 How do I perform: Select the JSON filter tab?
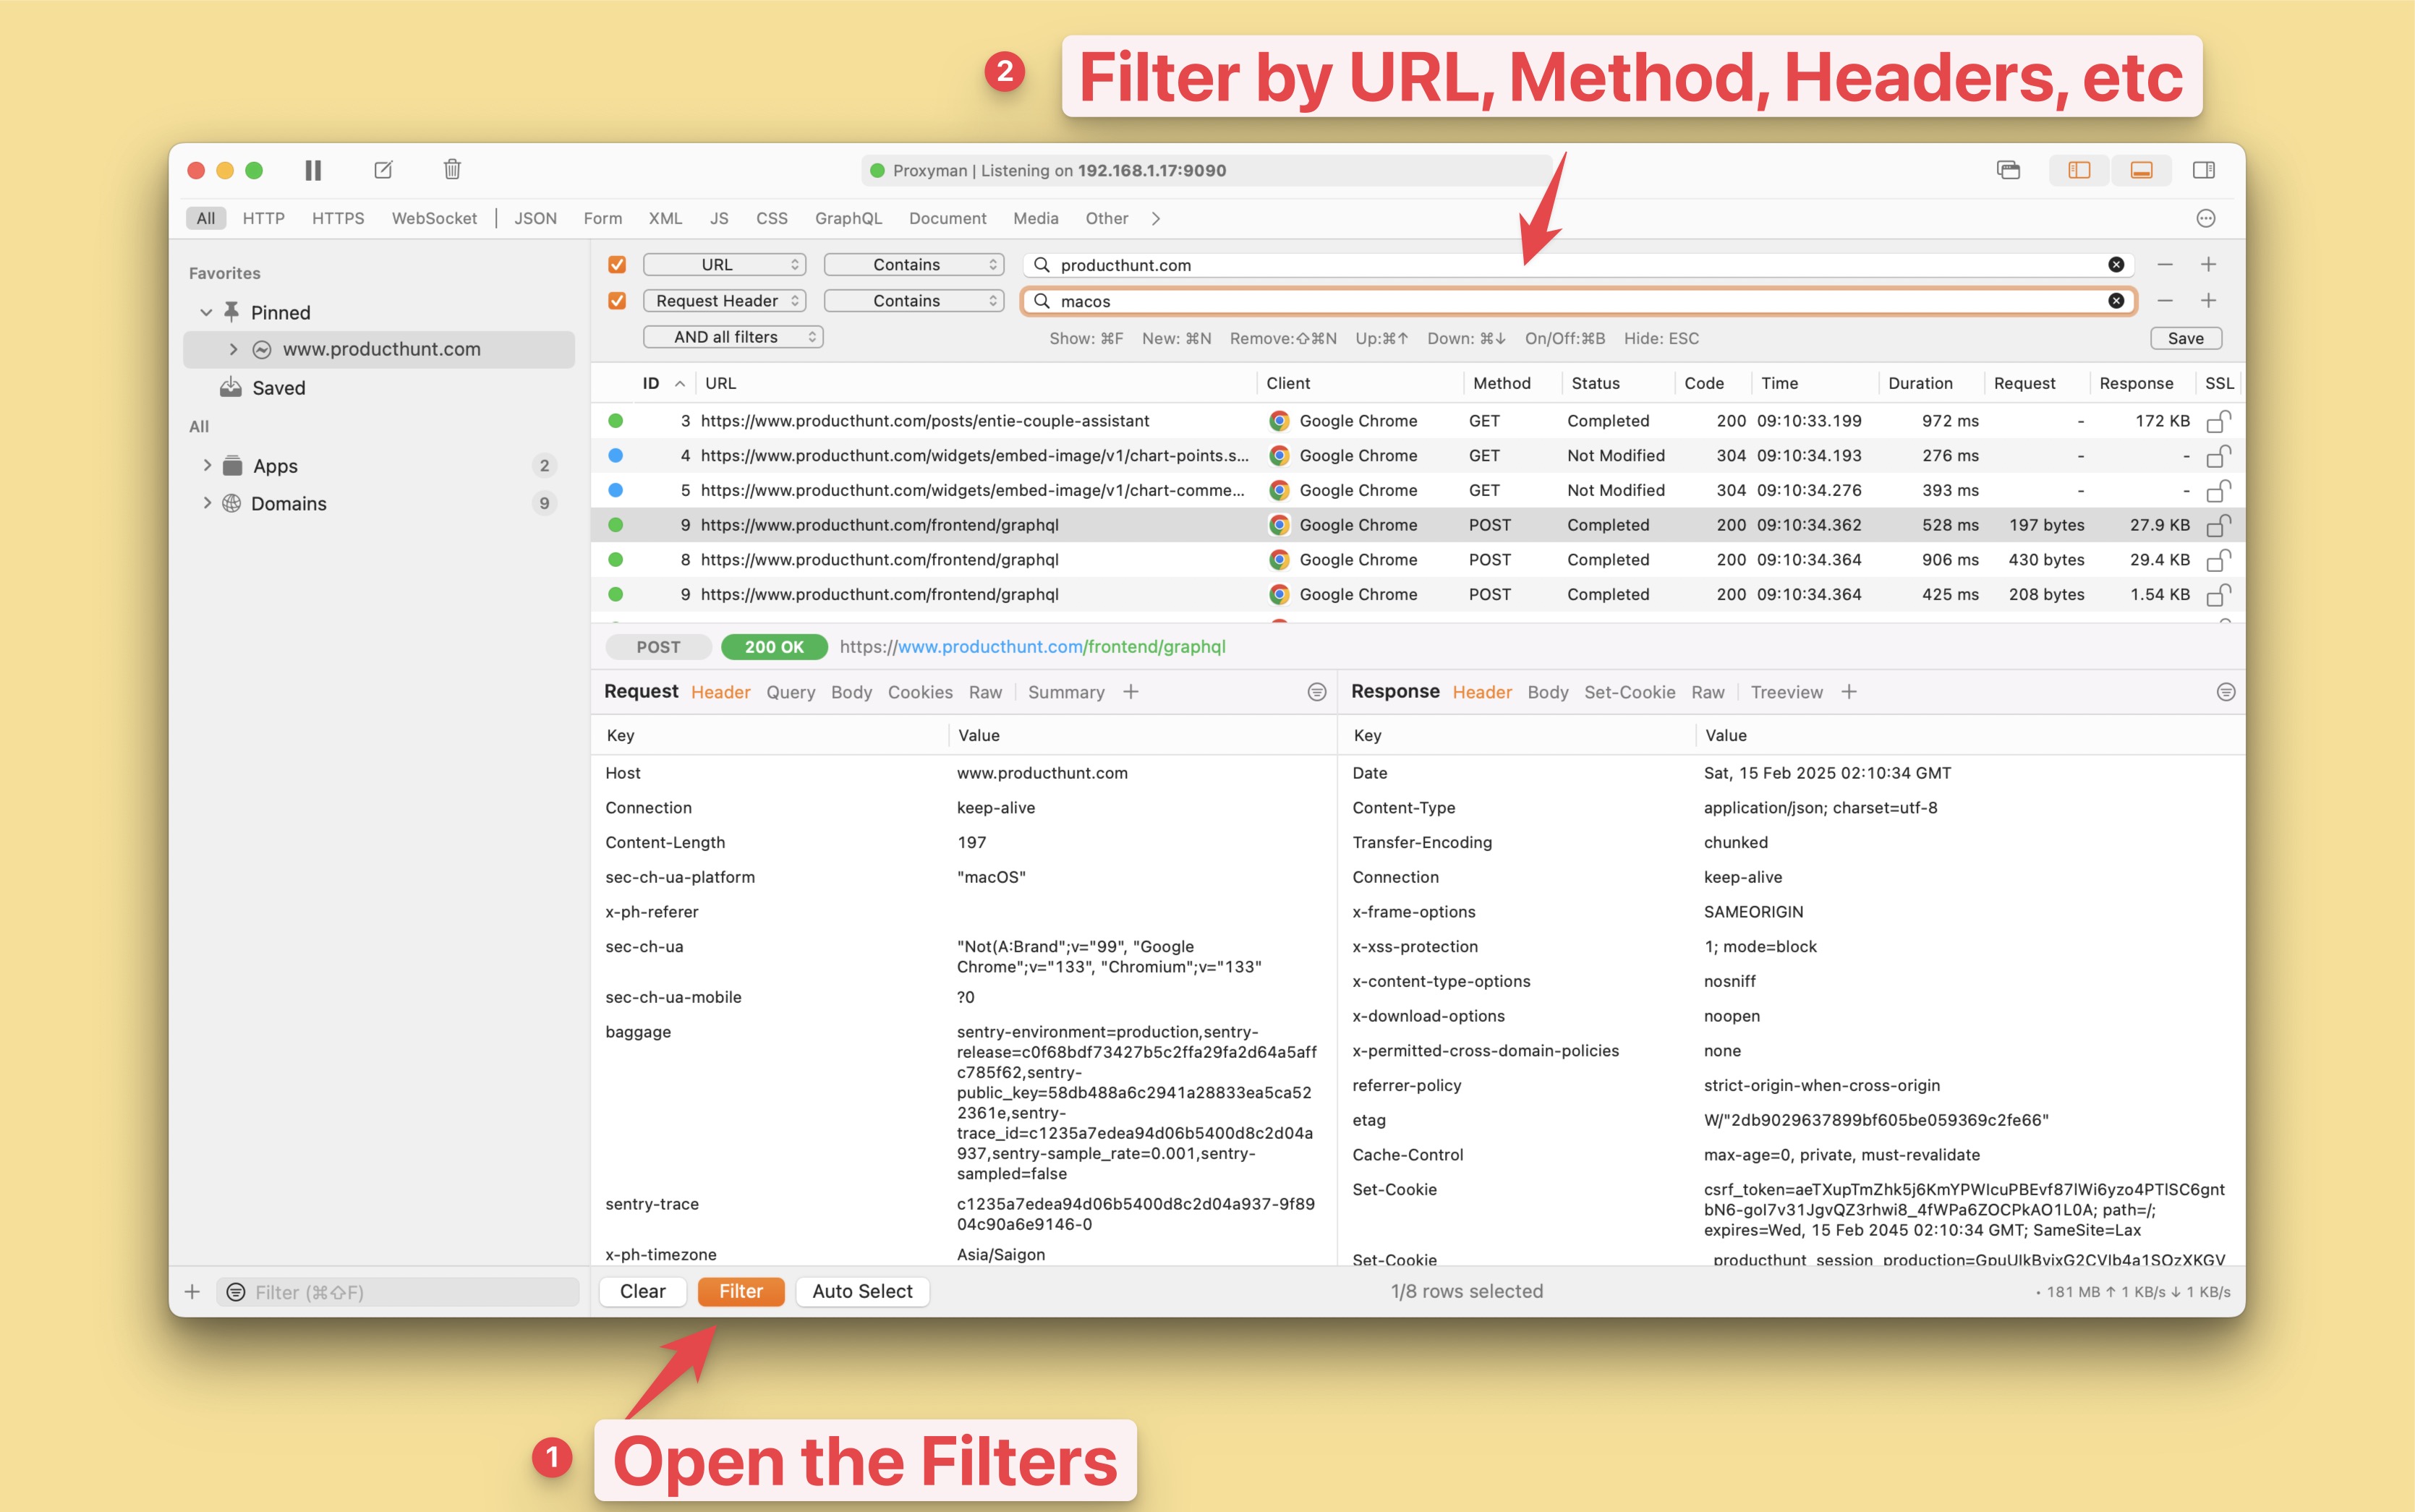click(535, 218)
